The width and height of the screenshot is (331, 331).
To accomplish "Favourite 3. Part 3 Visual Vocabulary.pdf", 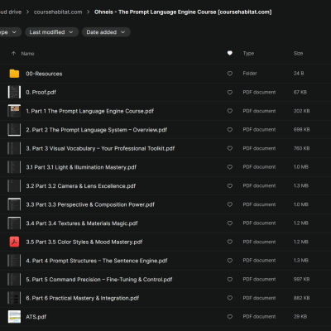I will 230,148.
